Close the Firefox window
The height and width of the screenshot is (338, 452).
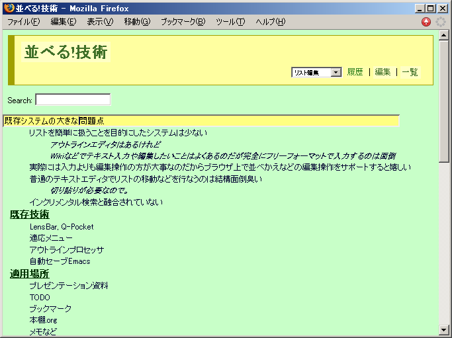click(x=443, y=9)
